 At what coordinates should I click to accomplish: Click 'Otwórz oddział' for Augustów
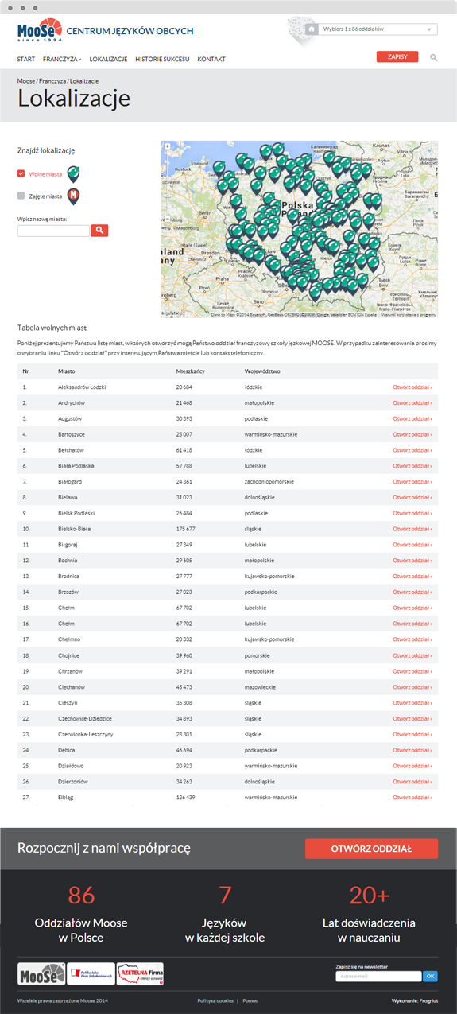pyautogui.click(x=412, y=418)
